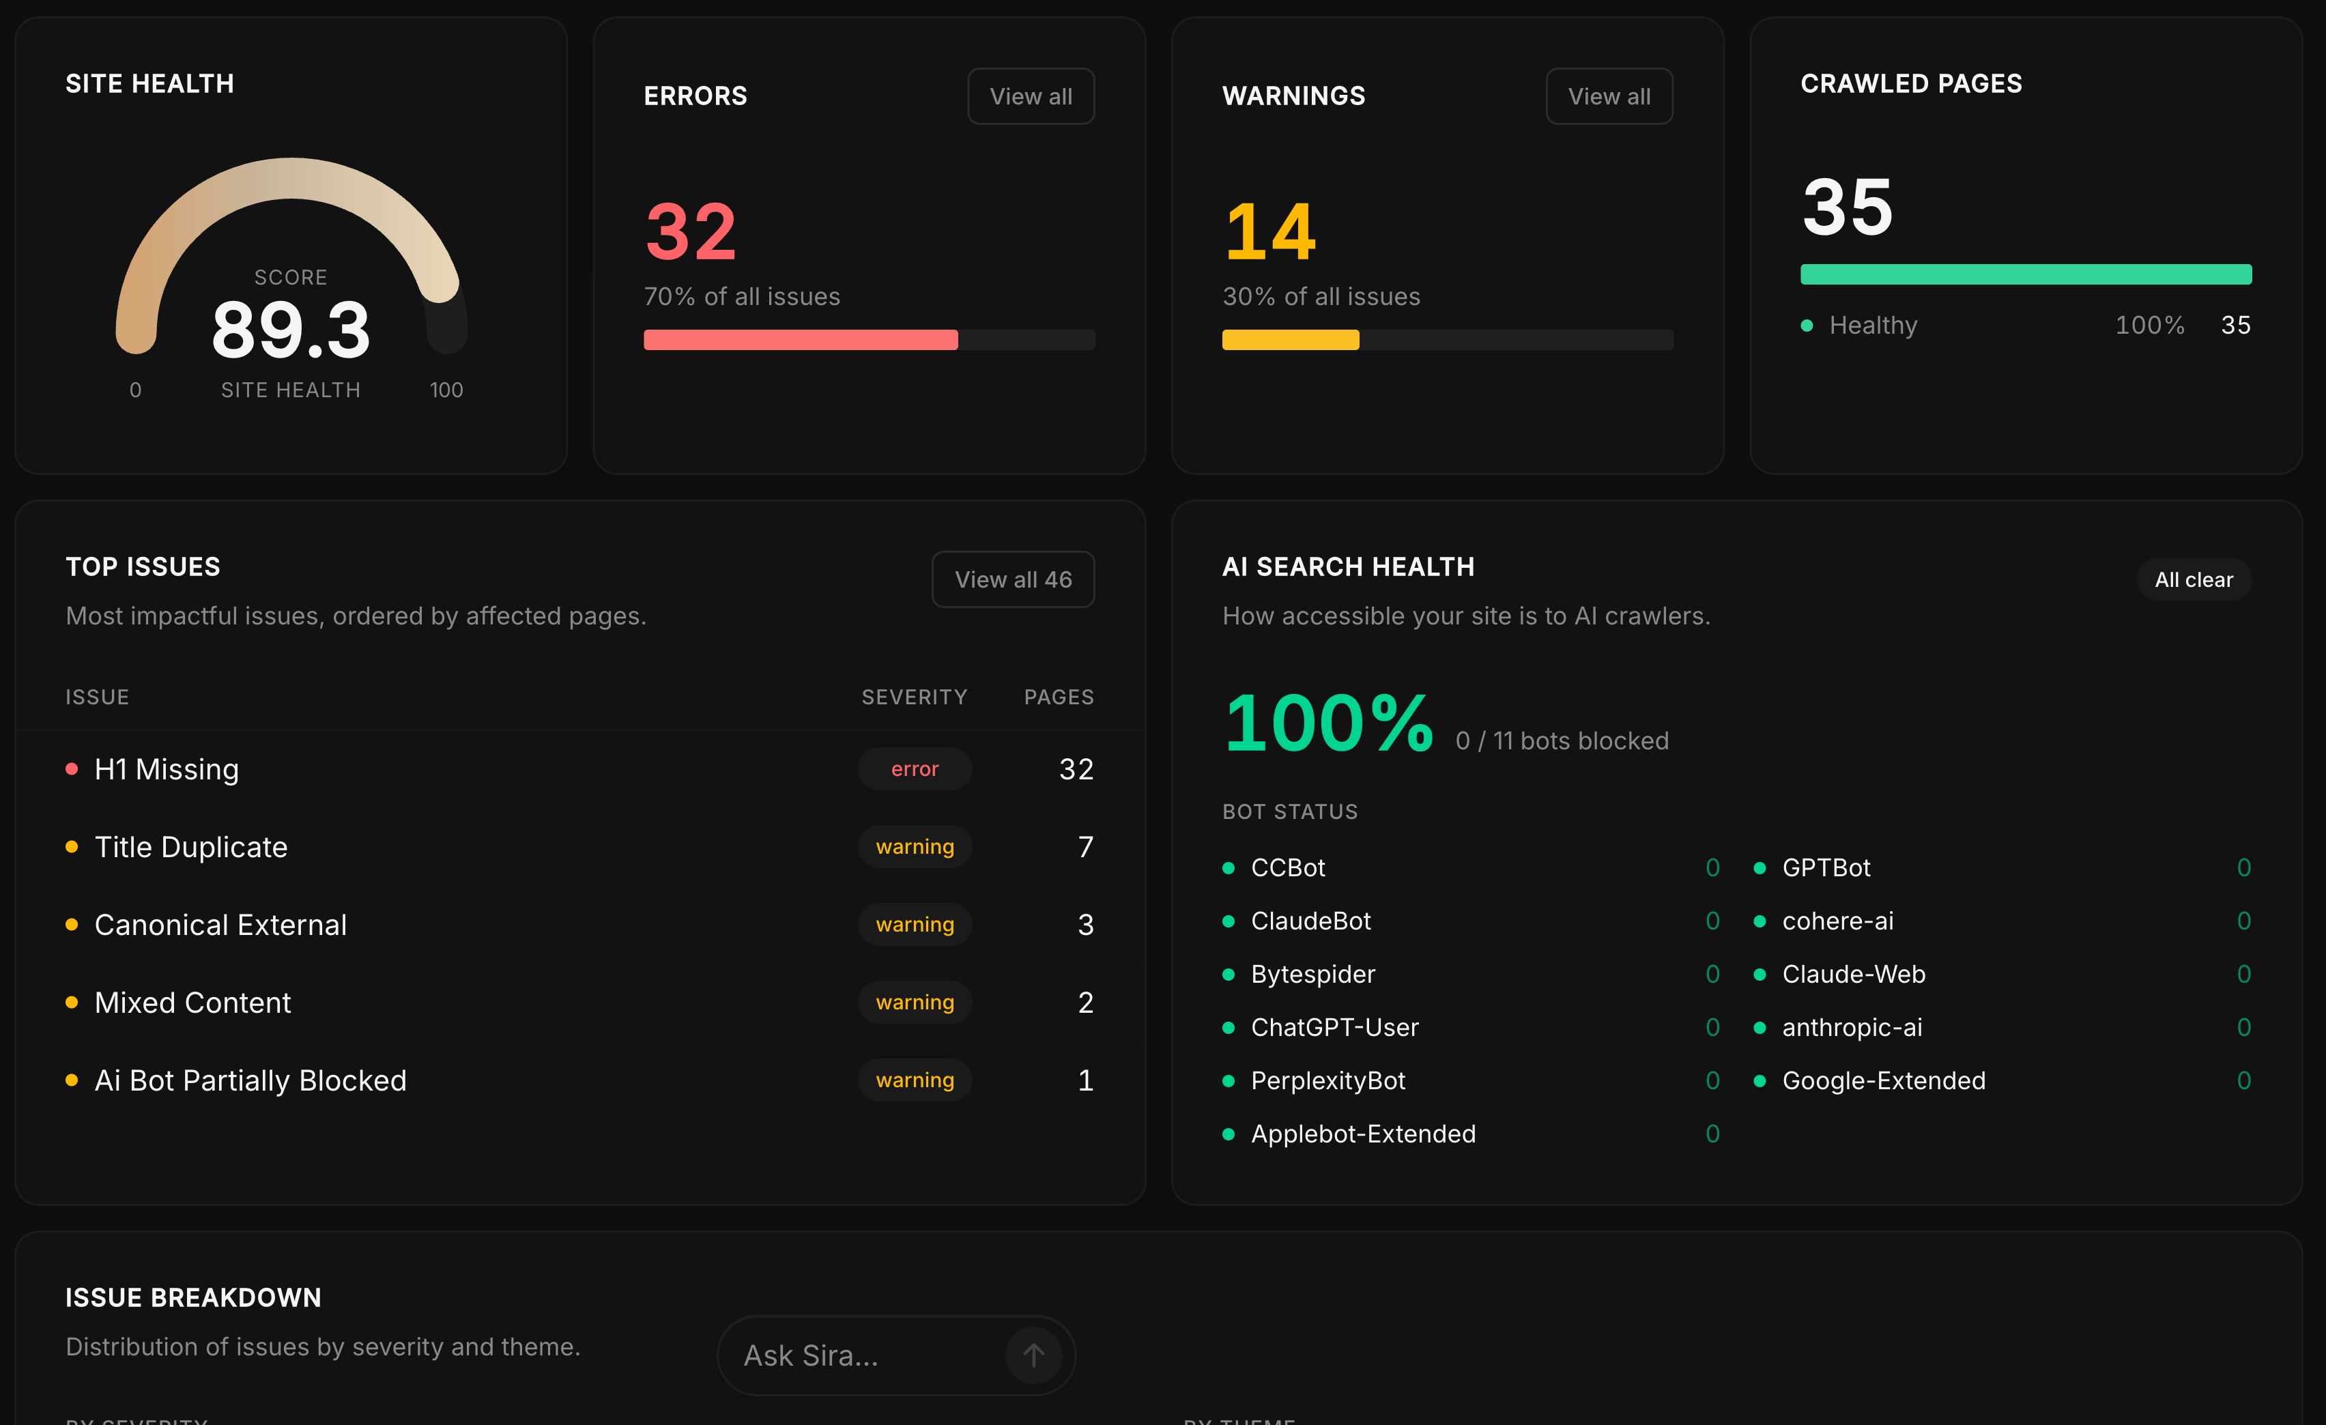Select the Mixed Content issue row
This screenshot has height=1425, width=2326.
[x=192, y=1003]
